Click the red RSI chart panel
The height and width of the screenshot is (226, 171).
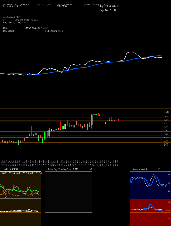tap(150, 212)
